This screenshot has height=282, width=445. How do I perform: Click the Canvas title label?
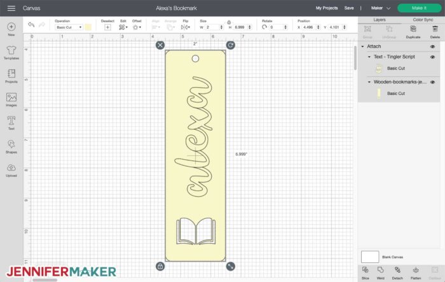[32, 8]
